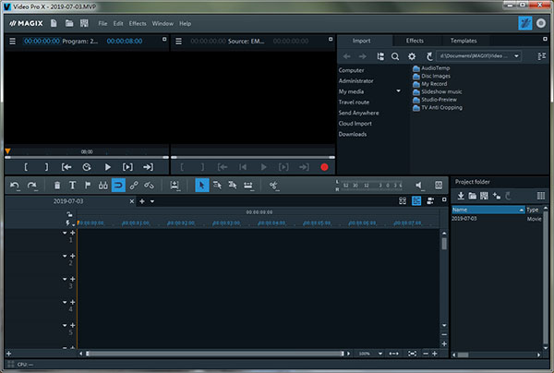Open the TV Anti Cropping folder
This screenshot has width=554, height=373.
point(438,107)
